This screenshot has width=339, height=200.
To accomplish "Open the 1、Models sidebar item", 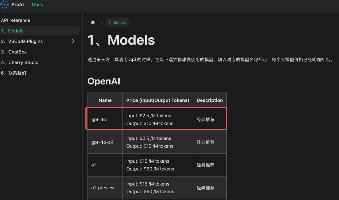I will (40, 31).
